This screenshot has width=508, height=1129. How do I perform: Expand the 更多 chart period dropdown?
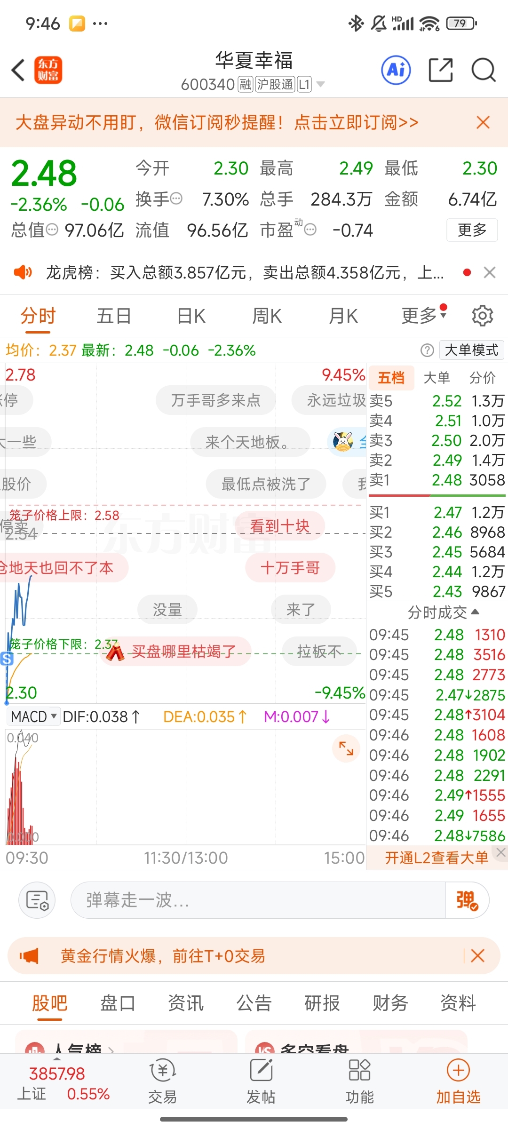tap(424, 315)
